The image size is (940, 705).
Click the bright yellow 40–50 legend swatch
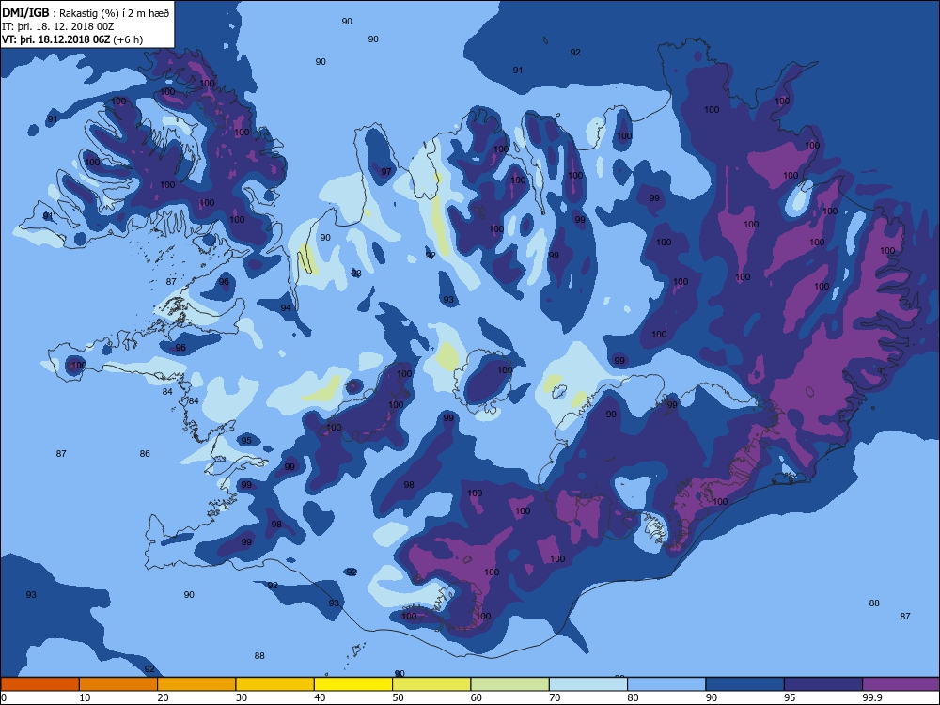[x=353, y=684]
